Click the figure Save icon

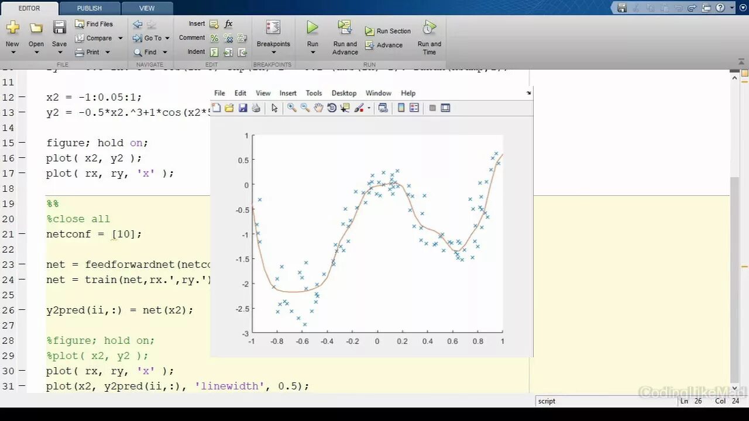[x=243, y=108]
